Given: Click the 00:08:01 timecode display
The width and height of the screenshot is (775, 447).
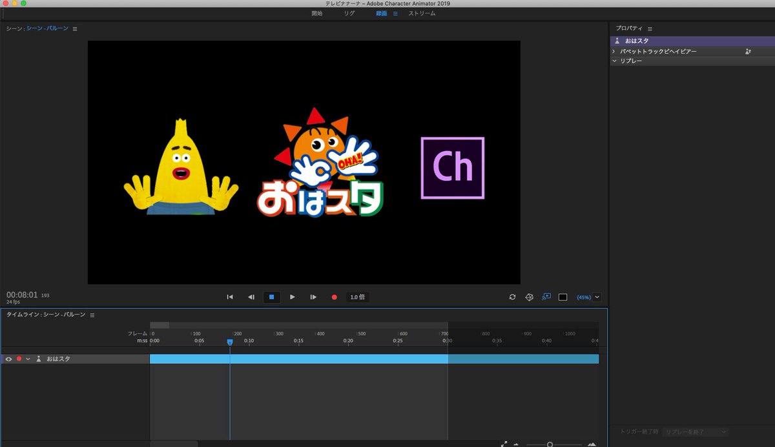Looking at the screenshot, I should click(22, 295).
